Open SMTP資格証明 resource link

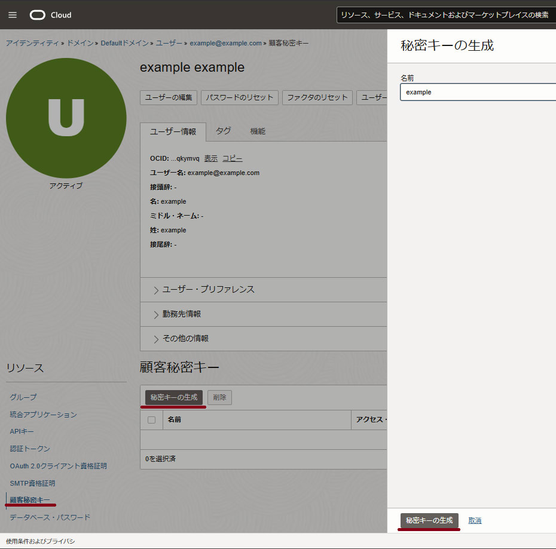(32, 483)
